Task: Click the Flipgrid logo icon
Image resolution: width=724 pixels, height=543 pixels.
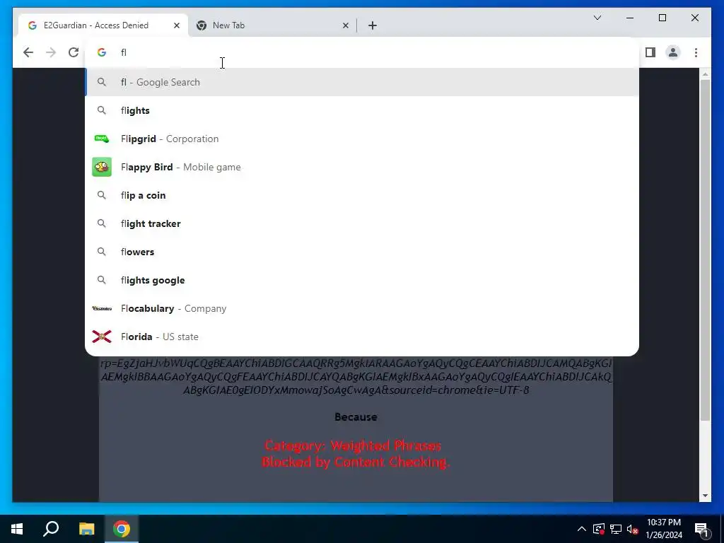Action: 102,139
